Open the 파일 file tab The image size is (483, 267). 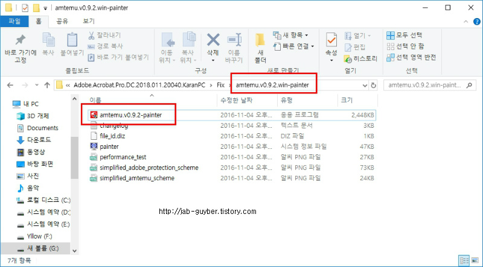point(14,21)
